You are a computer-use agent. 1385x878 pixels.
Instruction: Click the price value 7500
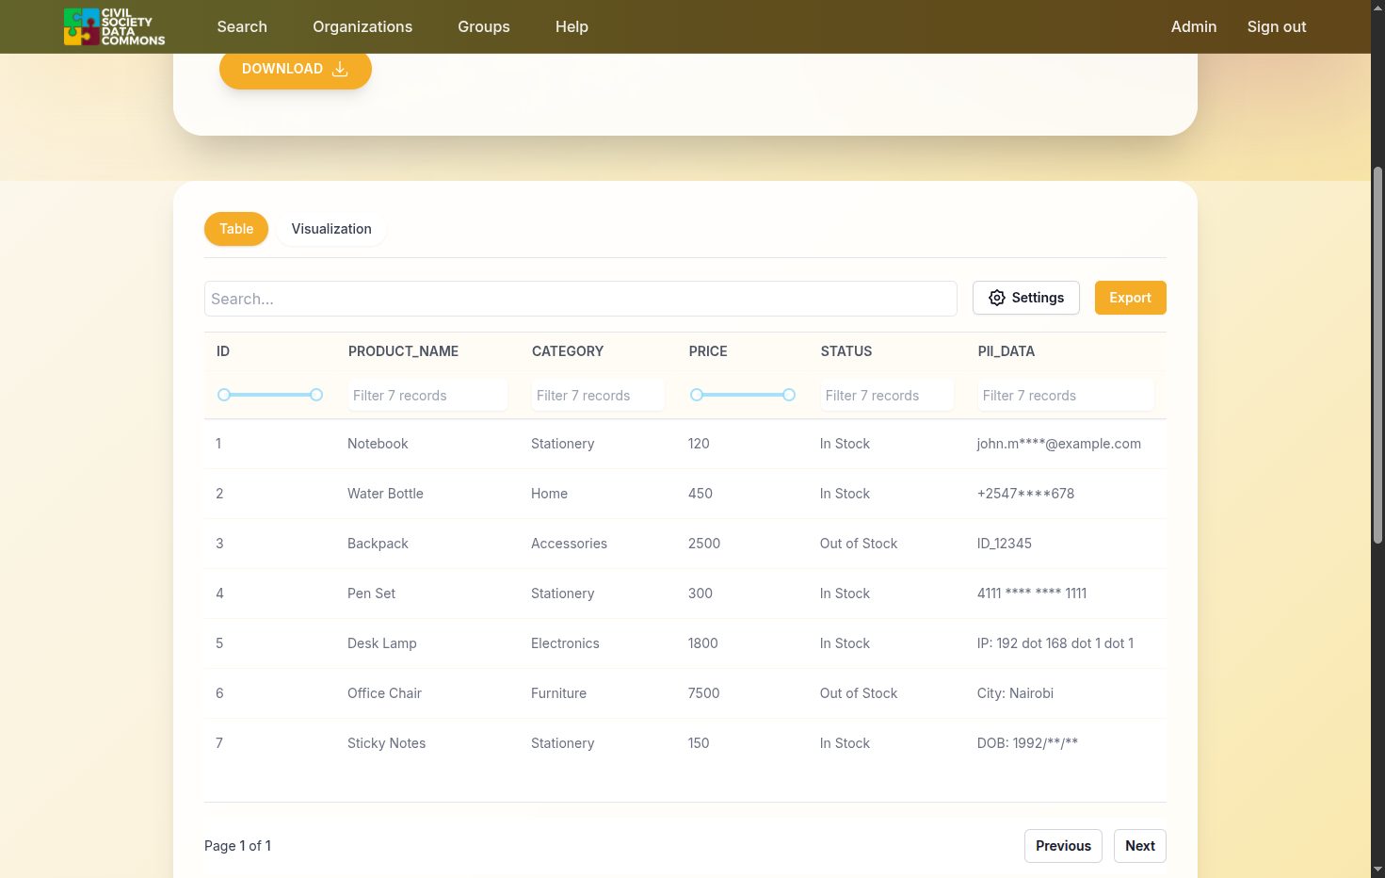704,693
